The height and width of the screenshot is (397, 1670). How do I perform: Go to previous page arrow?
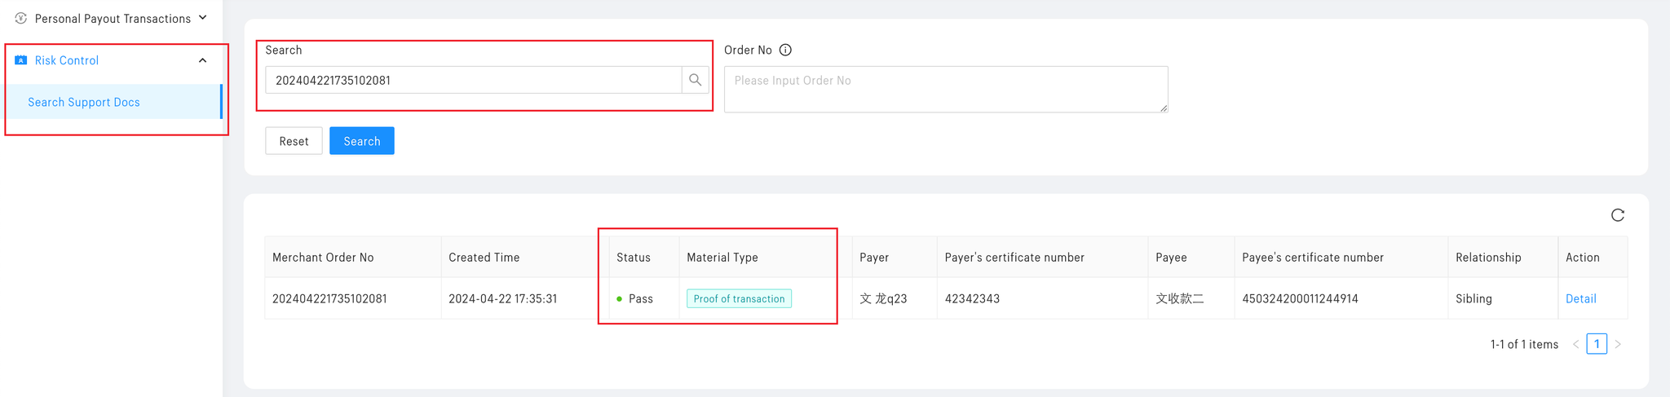(1575, 344)
